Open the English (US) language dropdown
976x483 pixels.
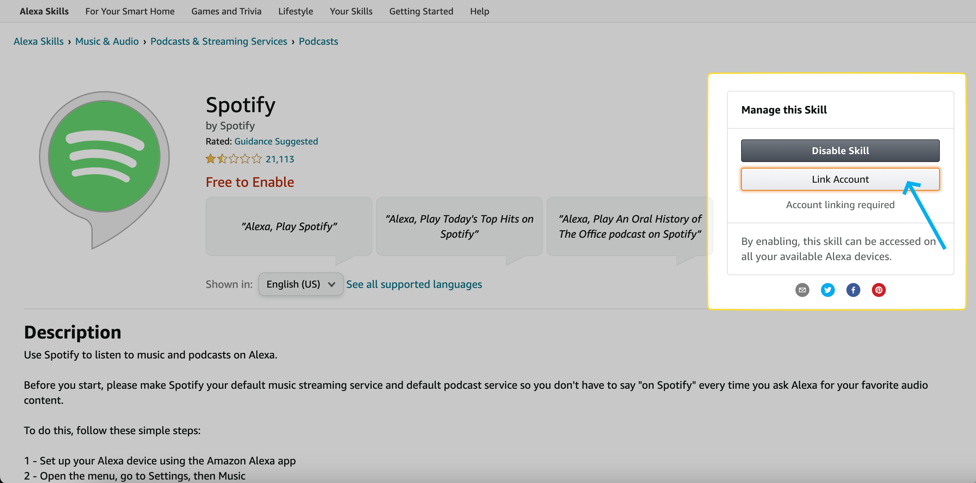[300, 284]
